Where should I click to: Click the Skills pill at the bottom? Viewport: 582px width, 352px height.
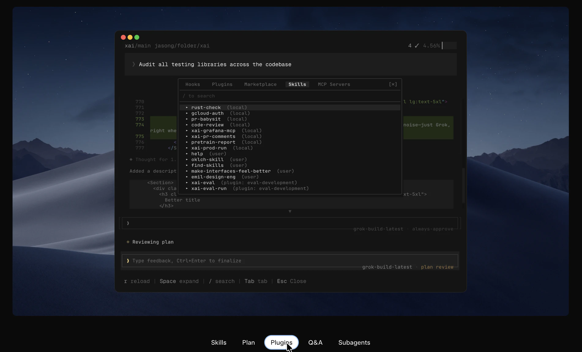pyautogui.click(x=219, y=343)
